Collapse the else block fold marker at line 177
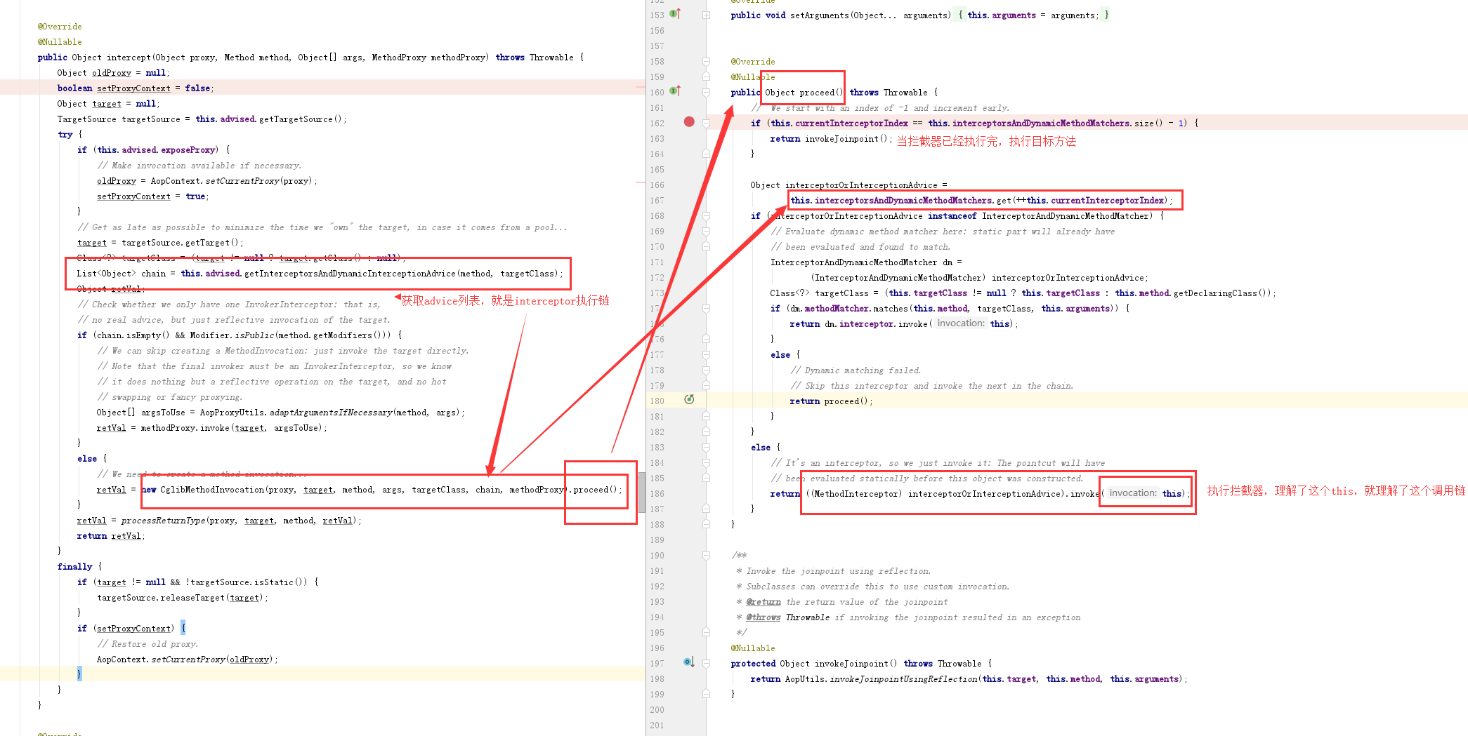 (x=706, y=354)
